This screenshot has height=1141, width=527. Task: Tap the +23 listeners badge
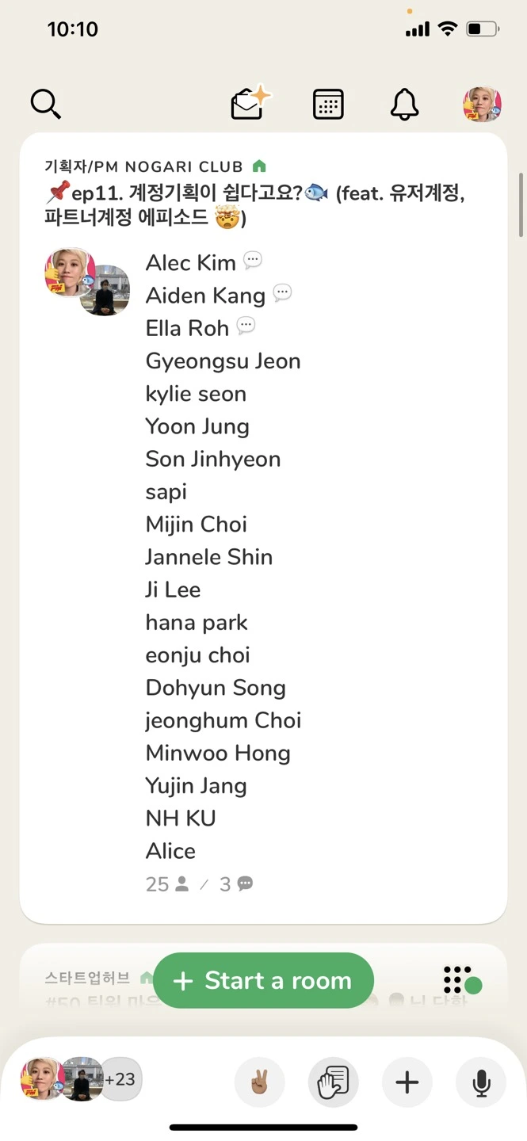(x=120, y=1079)
